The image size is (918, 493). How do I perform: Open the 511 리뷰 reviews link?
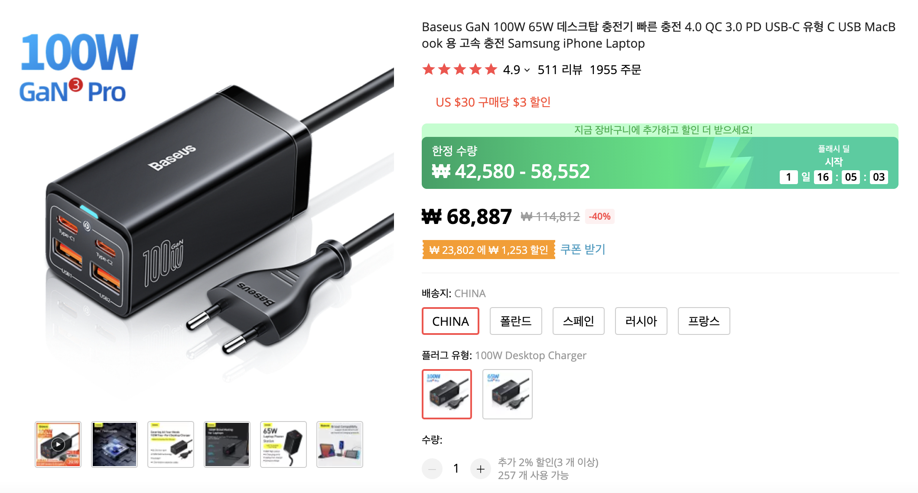(x=560, y=70)
